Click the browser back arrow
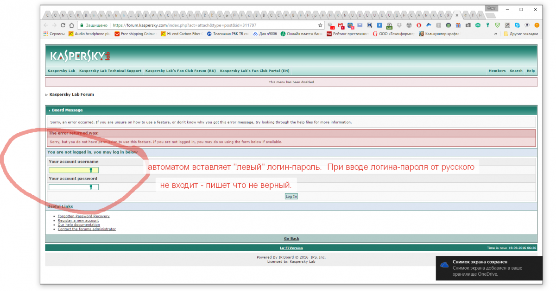556x291 pixels. tap(46, 25)
